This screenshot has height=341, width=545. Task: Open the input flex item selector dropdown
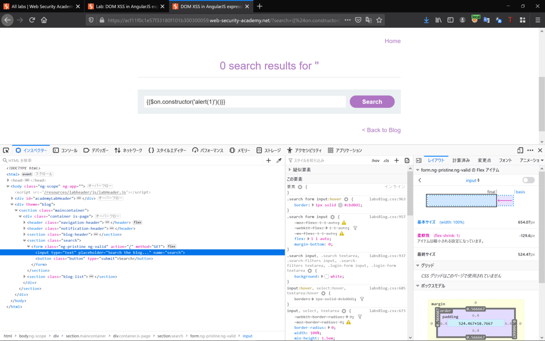pyautogui.click(x=472, y=181)
